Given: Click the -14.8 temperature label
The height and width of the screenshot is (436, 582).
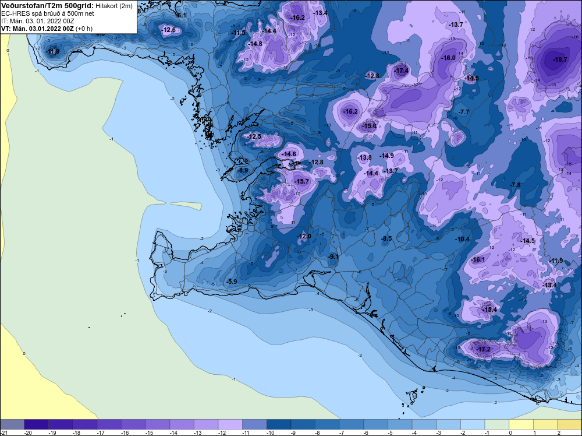Looking at the screenshot, I should tap(255, 44).
